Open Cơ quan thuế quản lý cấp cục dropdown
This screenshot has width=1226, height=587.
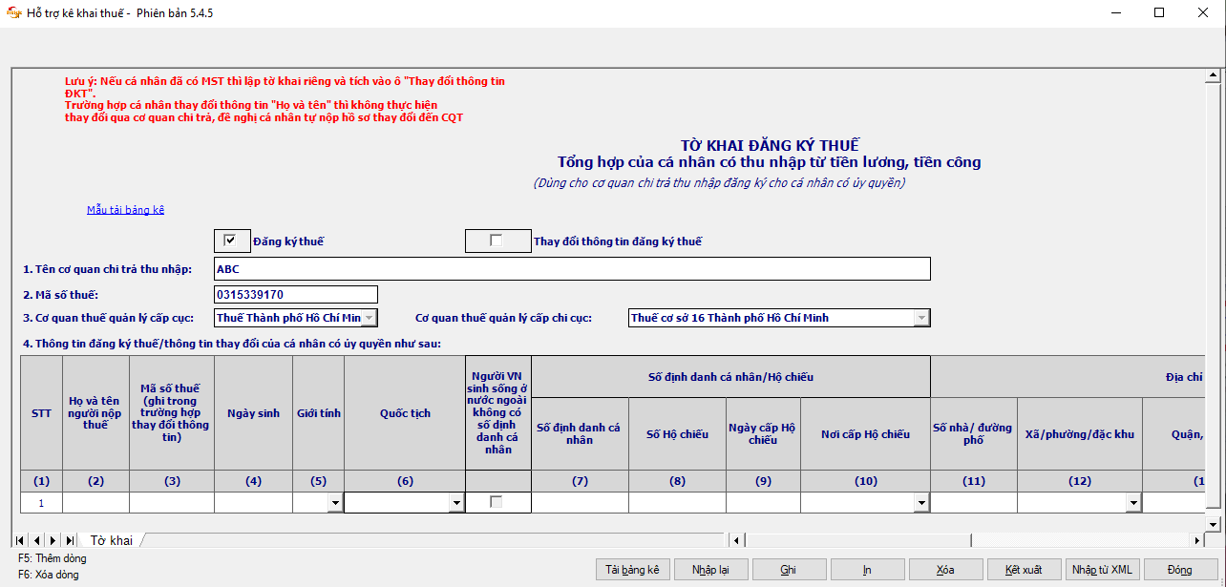tap(370, 318)
